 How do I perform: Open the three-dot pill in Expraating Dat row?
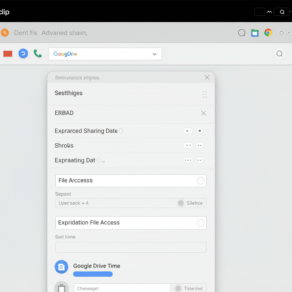click(188, 160)
